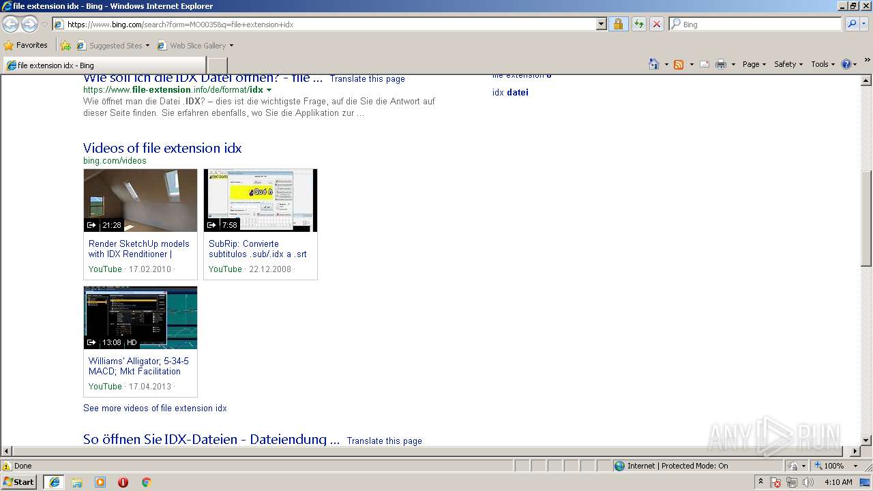This screenshot has width=873, height=491.
Task: Launch the media player taskbar icon
Action: 100,482
